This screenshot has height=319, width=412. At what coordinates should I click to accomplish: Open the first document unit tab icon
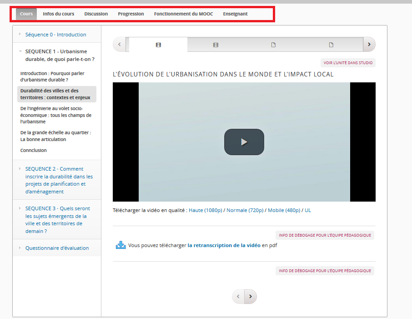pyautogui.click(x=273, y=45)
